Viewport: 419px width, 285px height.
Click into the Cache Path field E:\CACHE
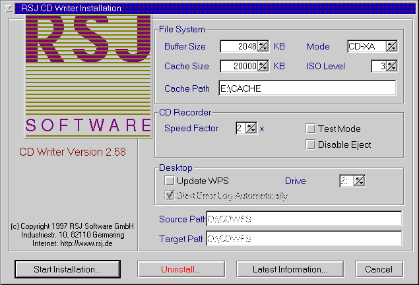point(307,88)
